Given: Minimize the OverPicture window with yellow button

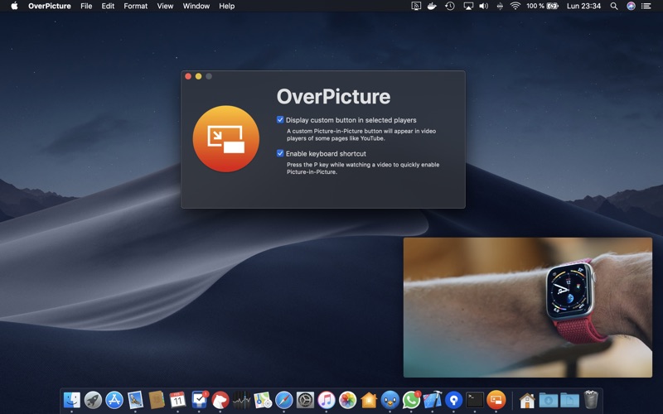Looking at the screenshot, I should tap(198, 76).
